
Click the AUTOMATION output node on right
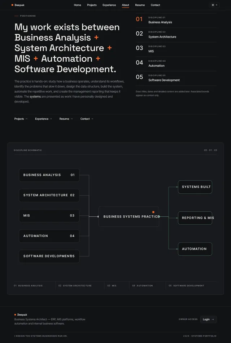click(195, 249)
